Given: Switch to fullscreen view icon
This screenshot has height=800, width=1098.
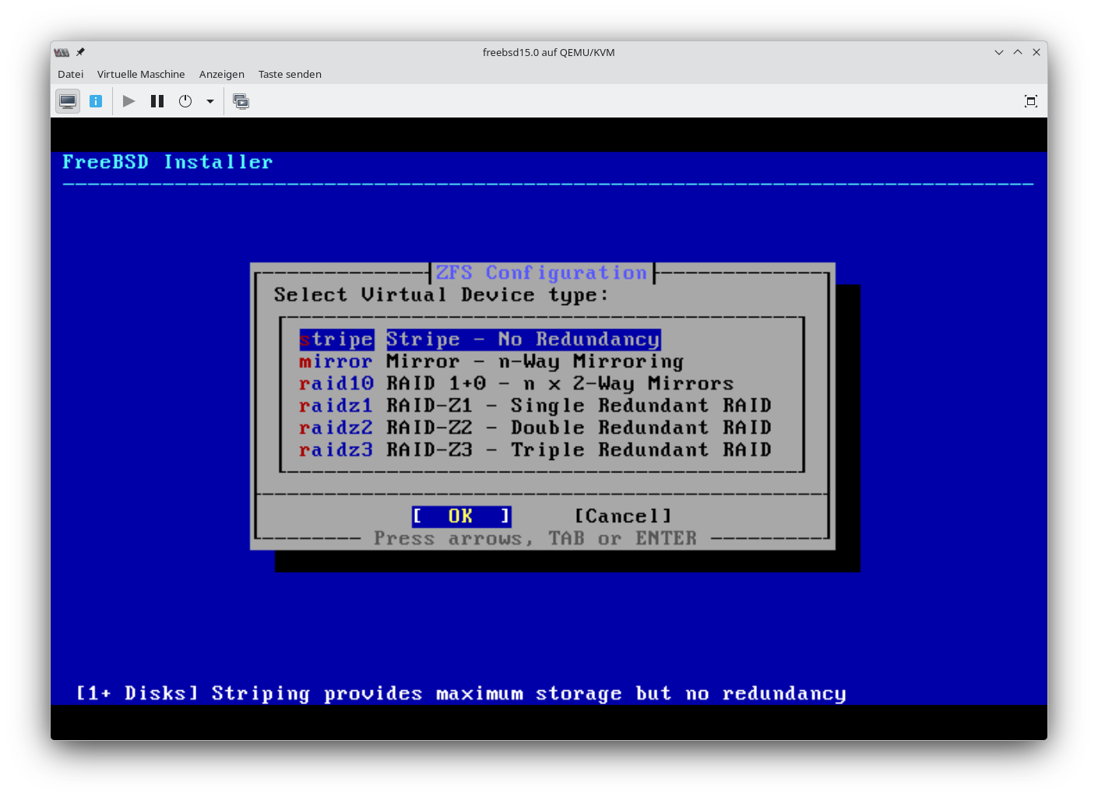Looking at the screenshot, I should (1030, 101).
